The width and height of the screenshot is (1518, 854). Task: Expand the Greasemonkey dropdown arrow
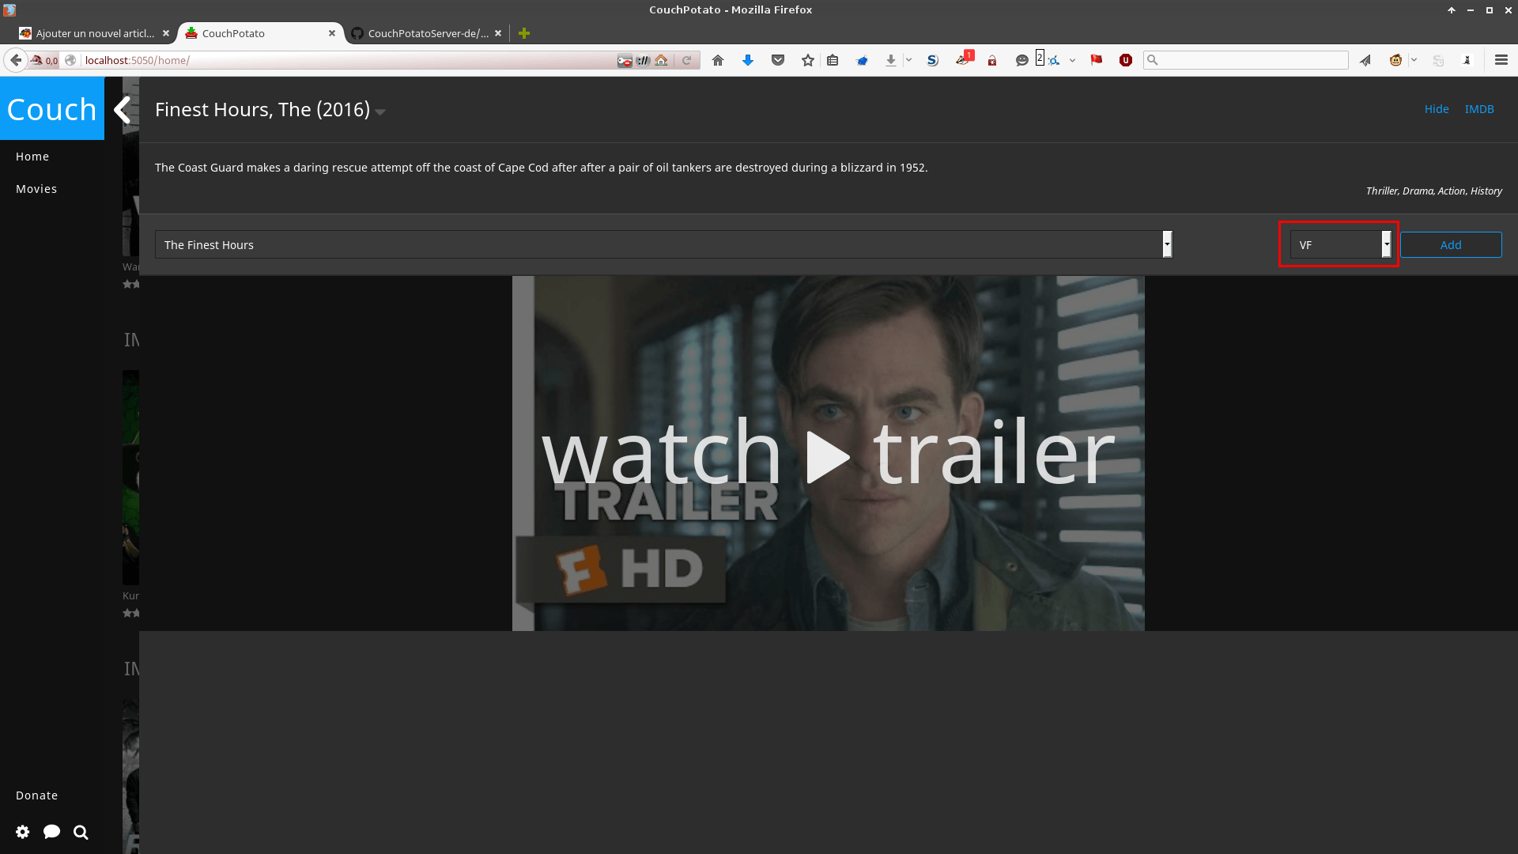[x=1414, y=60]
